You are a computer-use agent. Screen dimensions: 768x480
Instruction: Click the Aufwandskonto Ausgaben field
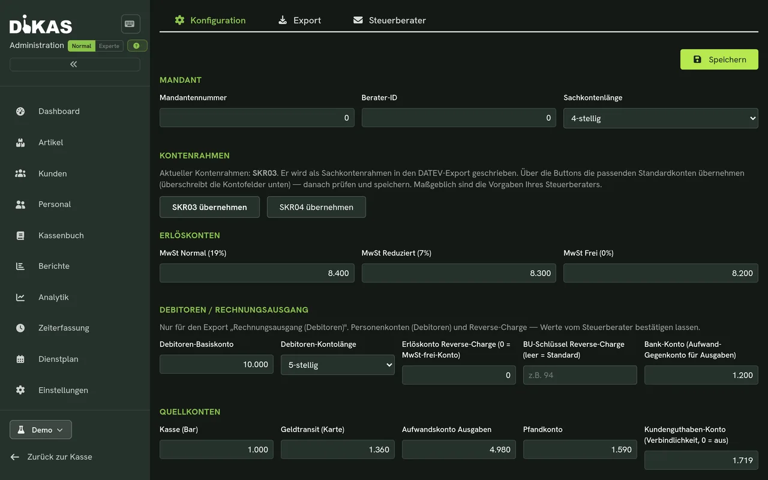(459, 449)
